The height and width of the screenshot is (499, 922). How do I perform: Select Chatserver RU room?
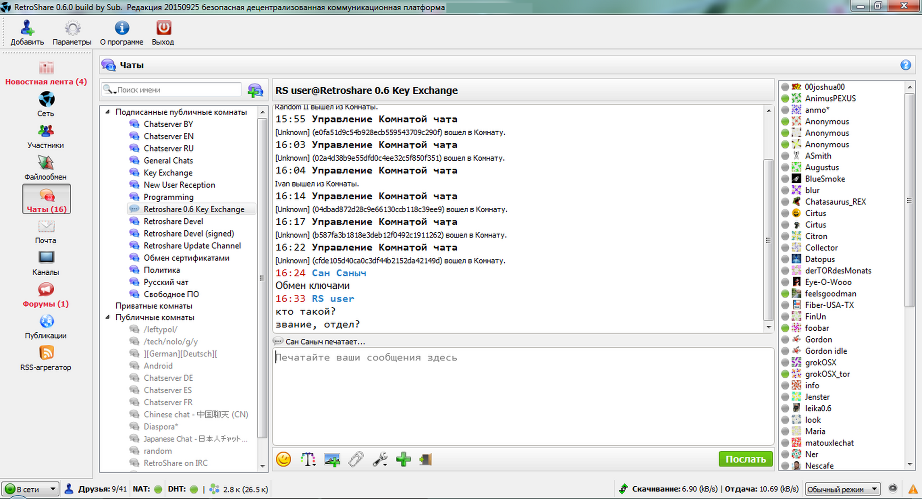[x=168, y=148]
